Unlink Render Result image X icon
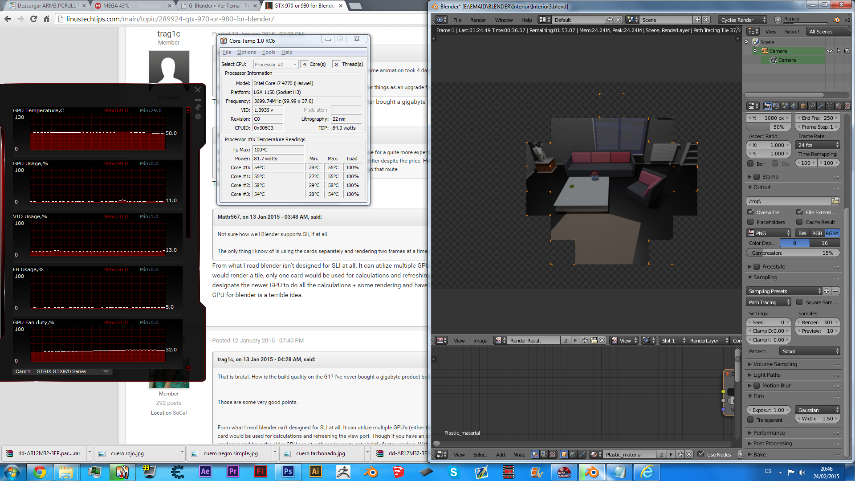 [602, 340]
